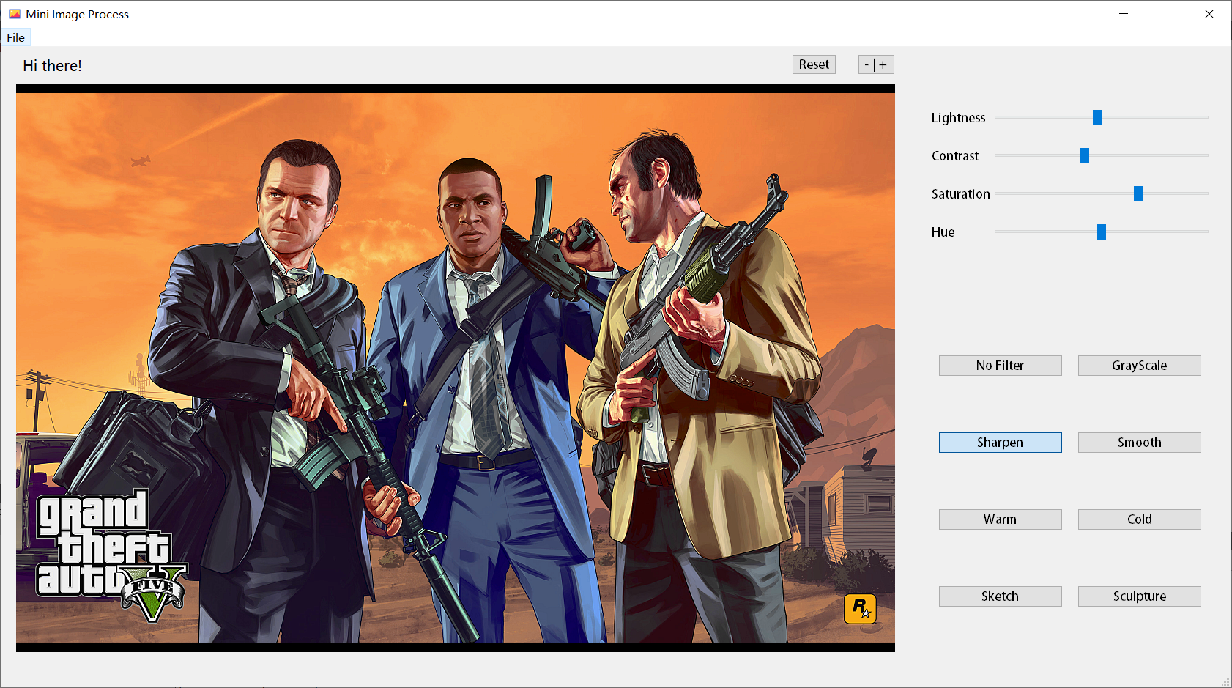The width and height of the screenshot is (1232, 688).
Task: Click the displayed GTA V image preview
Action: (456, 368)
